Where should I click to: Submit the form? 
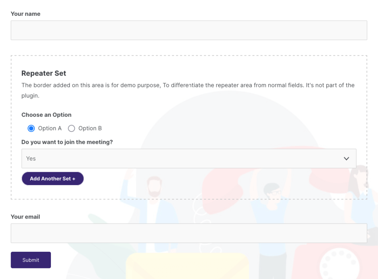31,260
